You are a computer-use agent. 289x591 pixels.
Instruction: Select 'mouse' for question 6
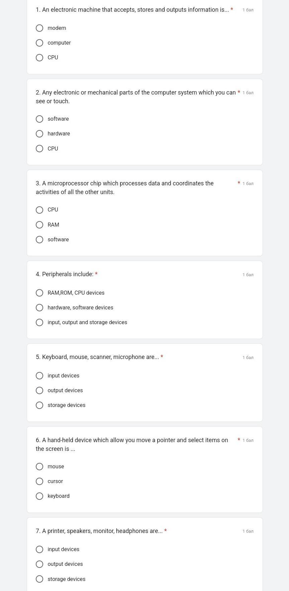[39, 467]
